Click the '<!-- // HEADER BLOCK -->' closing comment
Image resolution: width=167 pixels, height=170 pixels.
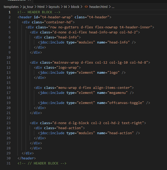[x=42, y=163]
